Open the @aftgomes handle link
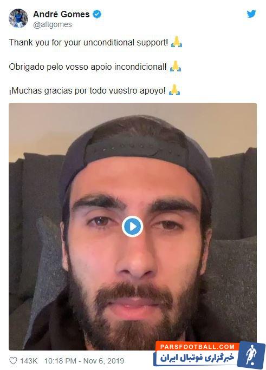 pos(53,24)
